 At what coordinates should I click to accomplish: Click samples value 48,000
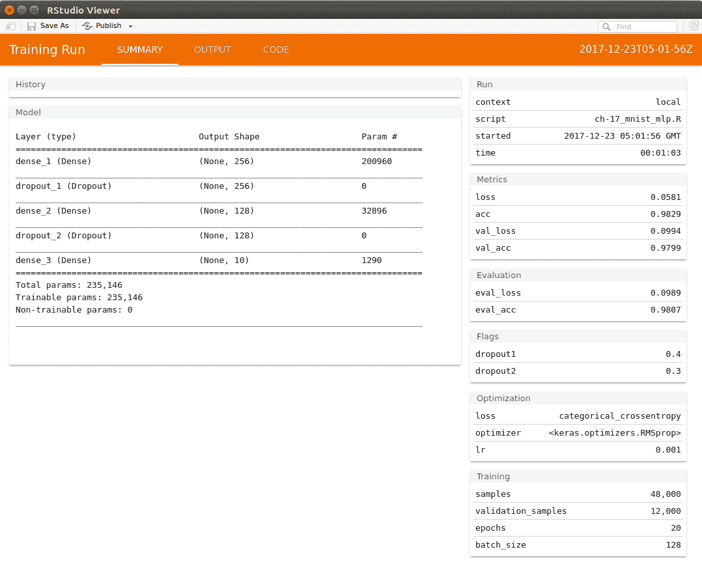pos(666,494)
